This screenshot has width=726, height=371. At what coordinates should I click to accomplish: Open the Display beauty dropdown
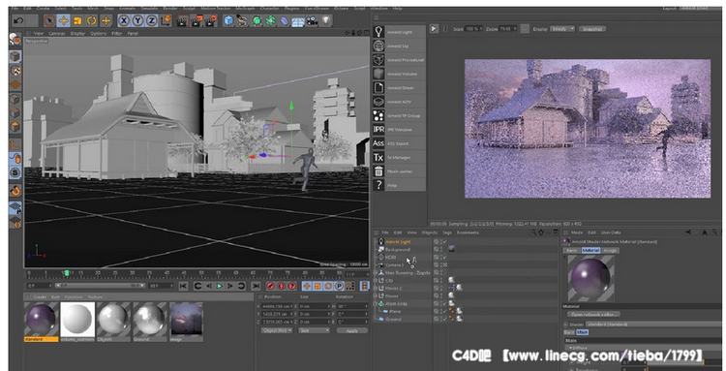pyautogui.click(x=562, y=29)
